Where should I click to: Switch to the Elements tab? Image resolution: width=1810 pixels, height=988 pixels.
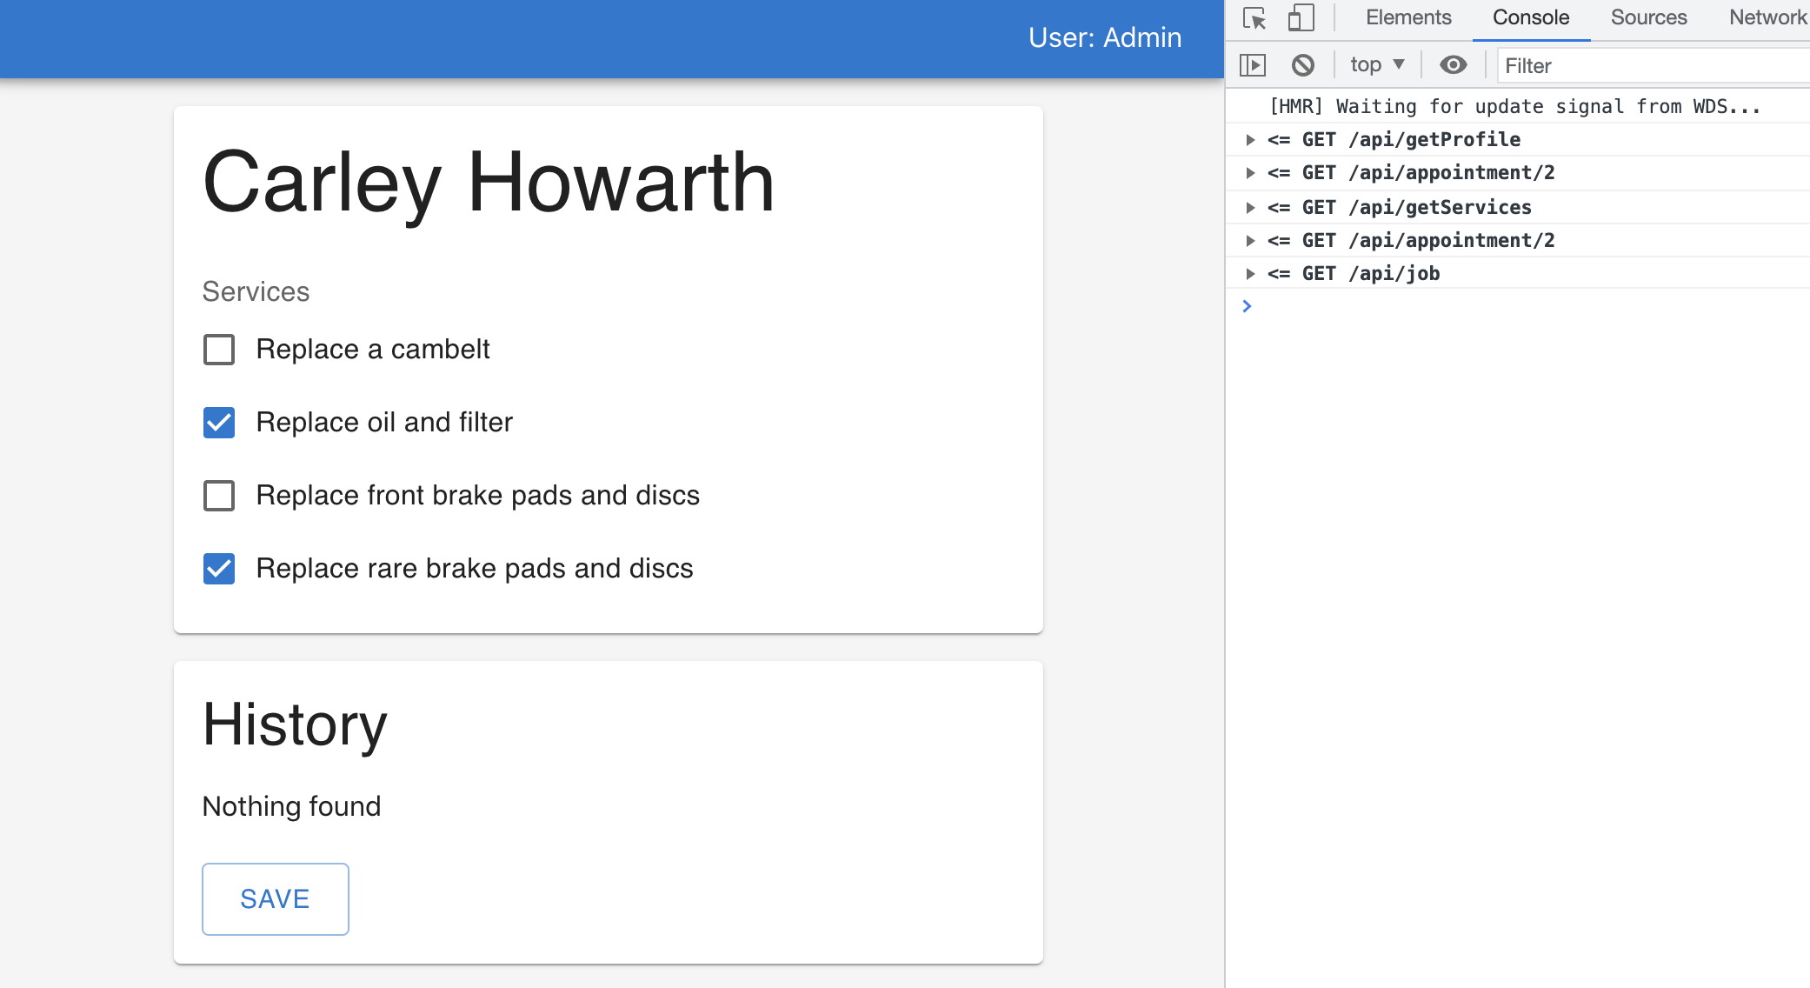[x=1408, y=18]
